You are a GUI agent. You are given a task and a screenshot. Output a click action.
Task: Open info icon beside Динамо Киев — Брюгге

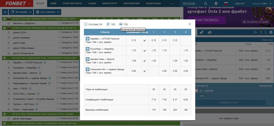(40, 73)
